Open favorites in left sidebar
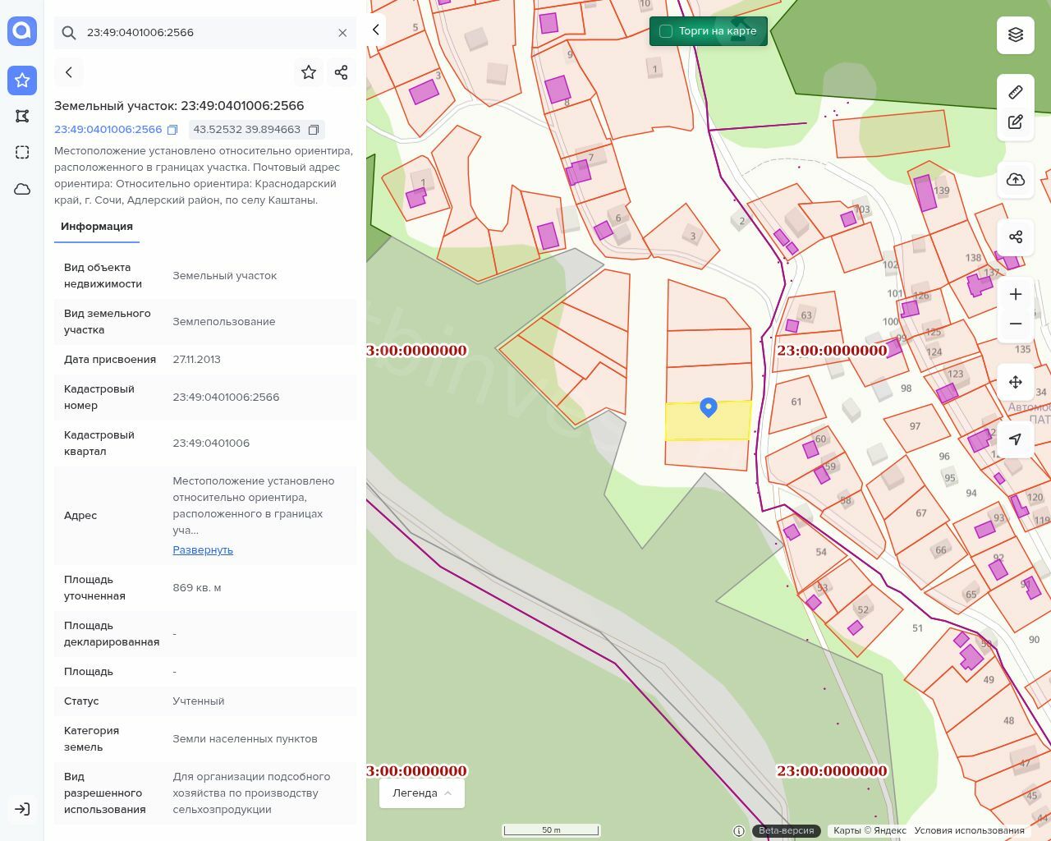This screenshot has height=841, width=1051. [x=22, y=80]
